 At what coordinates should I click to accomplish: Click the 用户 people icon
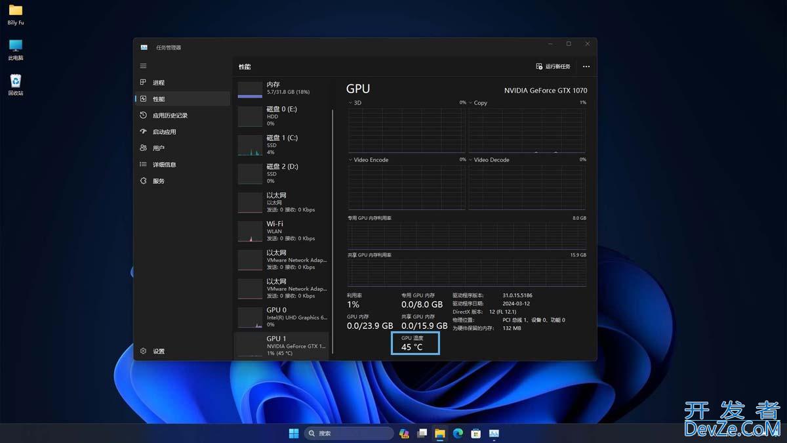(143, 148)
